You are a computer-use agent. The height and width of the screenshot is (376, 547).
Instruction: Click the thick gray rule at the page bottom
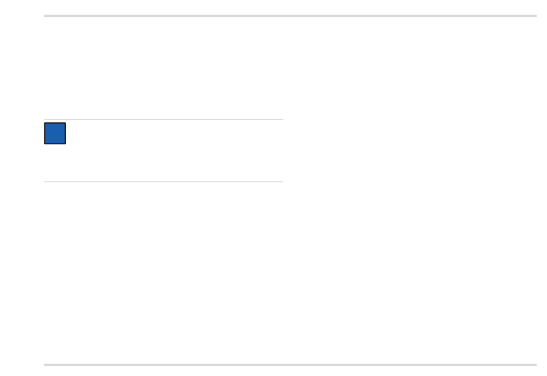(x=290, y=365)
